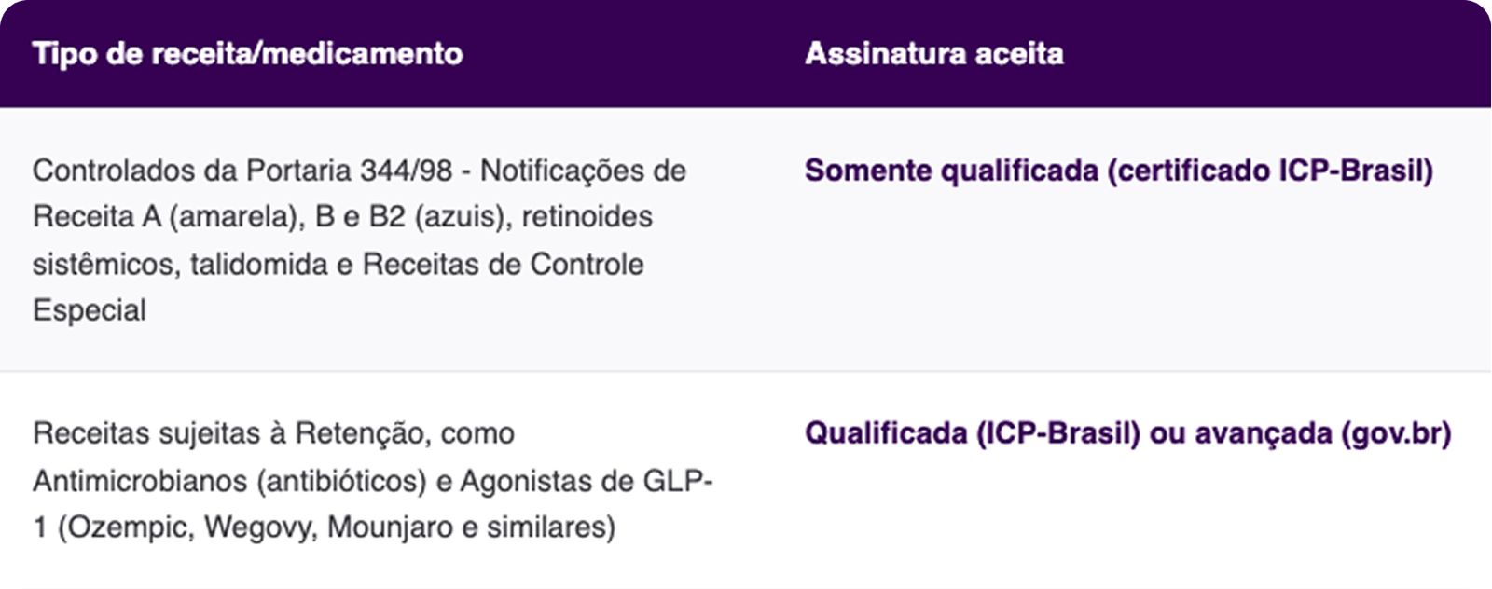Click 'Receitas de Controle' in first row
The width and height of the screenshot is (1492, 589).
click(503, 265)
